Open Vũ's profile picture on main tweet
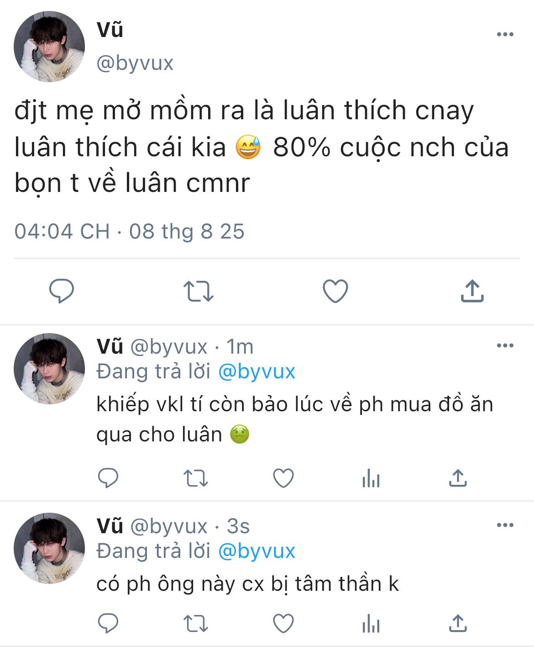The image size is (534, 647). (x=49, y=47)
